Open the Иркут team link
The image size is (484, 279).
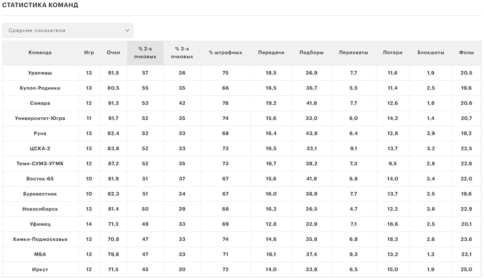[x=40, y=270]
